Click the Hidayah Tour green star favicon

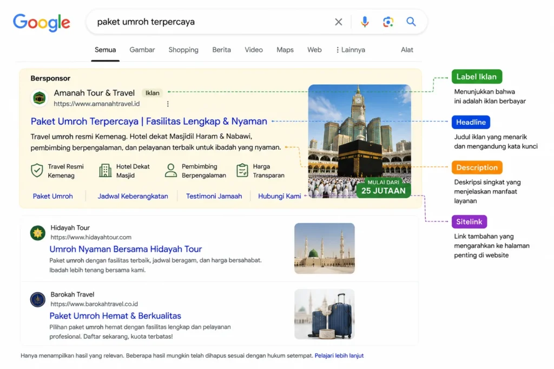coord(37,233)
